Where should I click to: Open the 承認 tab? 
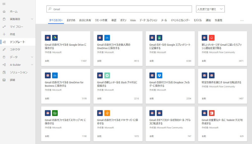pos(114,20)
